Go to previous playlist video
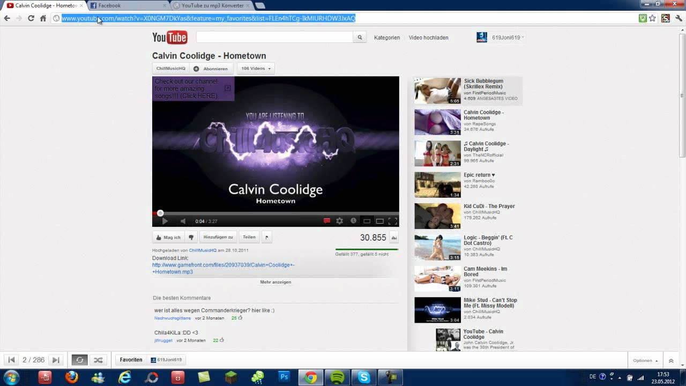This screenshot has height=386, width=686. (x=11, y=360)
